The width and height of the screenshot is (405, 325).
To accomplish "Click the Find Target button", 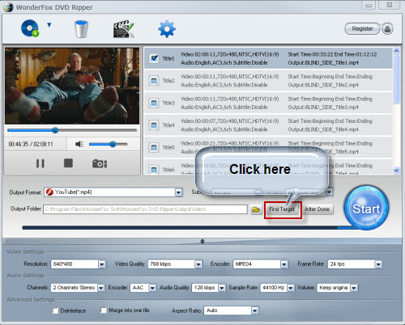I will (x=282, y=209).
